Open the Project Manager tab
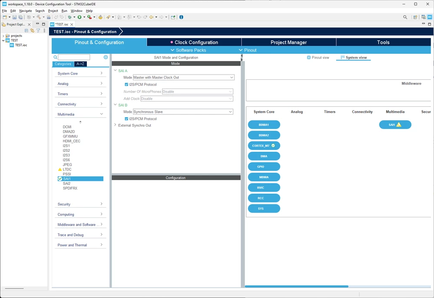434x298 pixels. [289, 43]
